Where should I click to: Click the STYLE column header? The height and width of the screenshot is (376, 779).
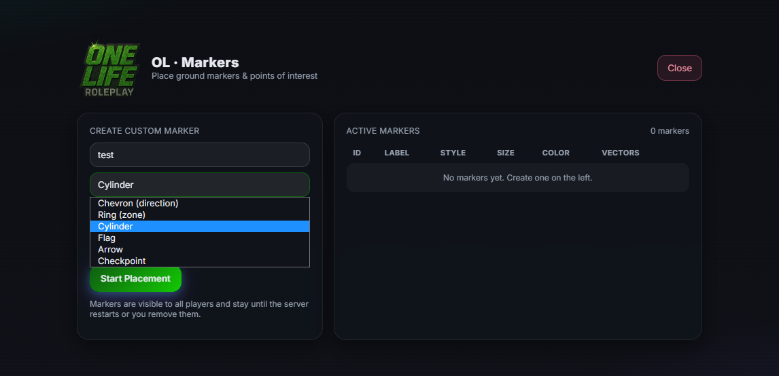(453, 153)
